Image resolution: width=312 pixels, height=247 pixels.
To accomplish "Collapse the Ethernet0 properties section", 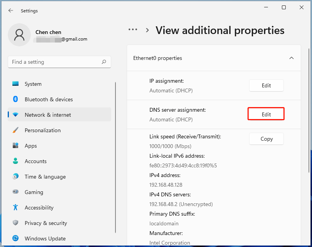I will pyautogui.click(x=292, y=58).
